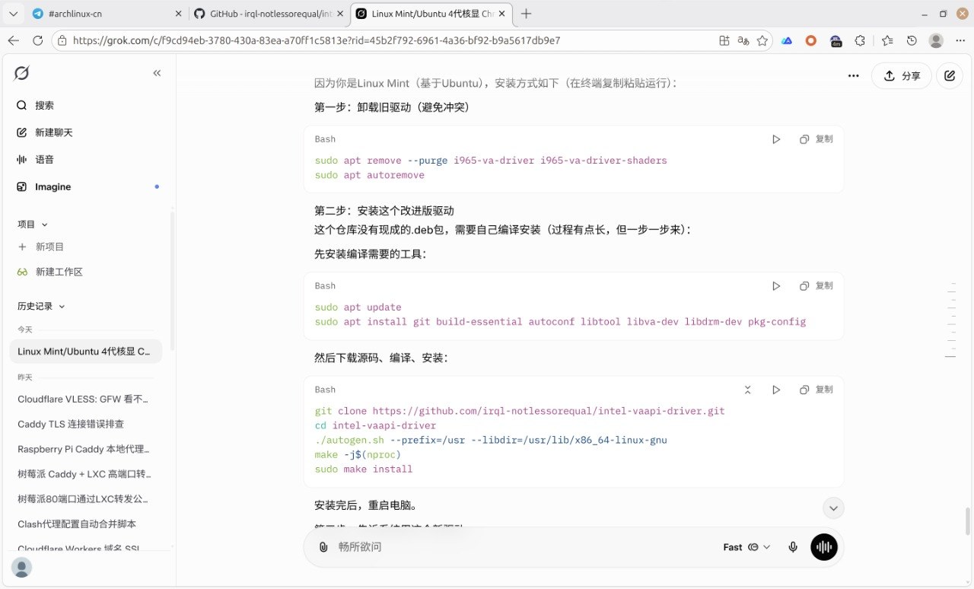This screenshot has height=589, width=974.
Task: Collapse the git clone code block
Action: coord(747,390)
